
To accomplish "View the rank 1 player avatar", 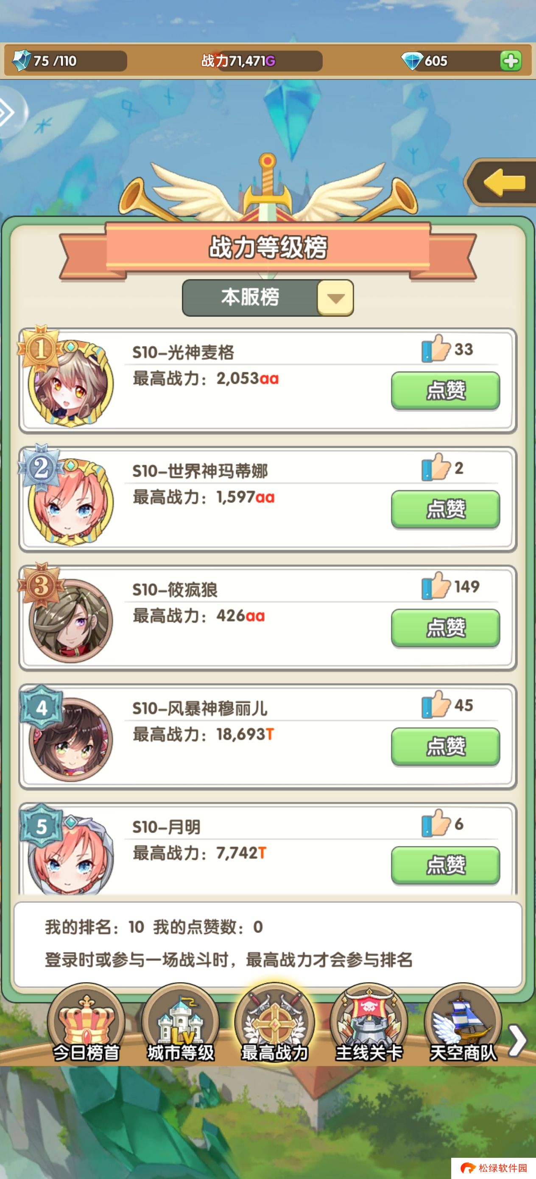I will [70, 383].
